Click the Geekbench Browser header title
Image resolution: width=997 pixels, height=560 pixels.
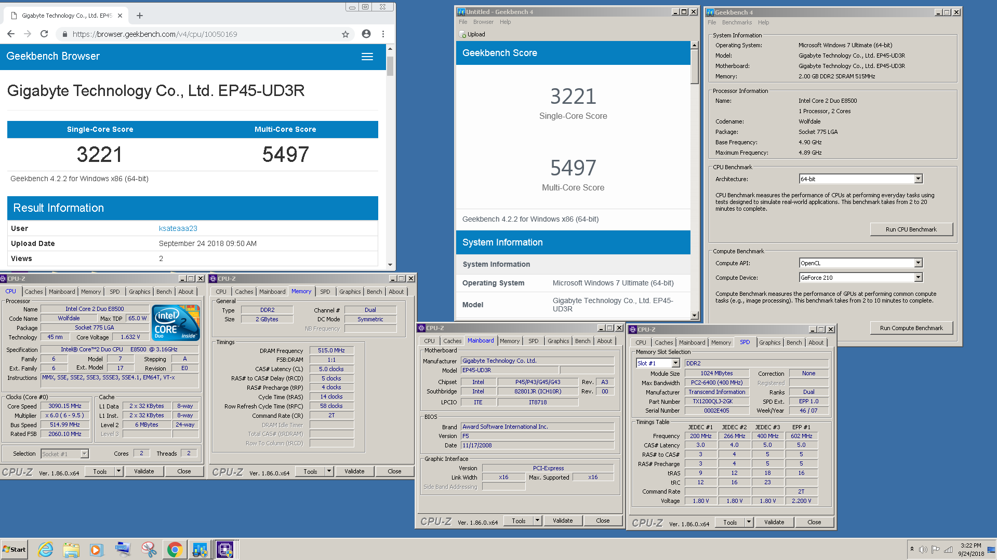click(x=53, y=56)
